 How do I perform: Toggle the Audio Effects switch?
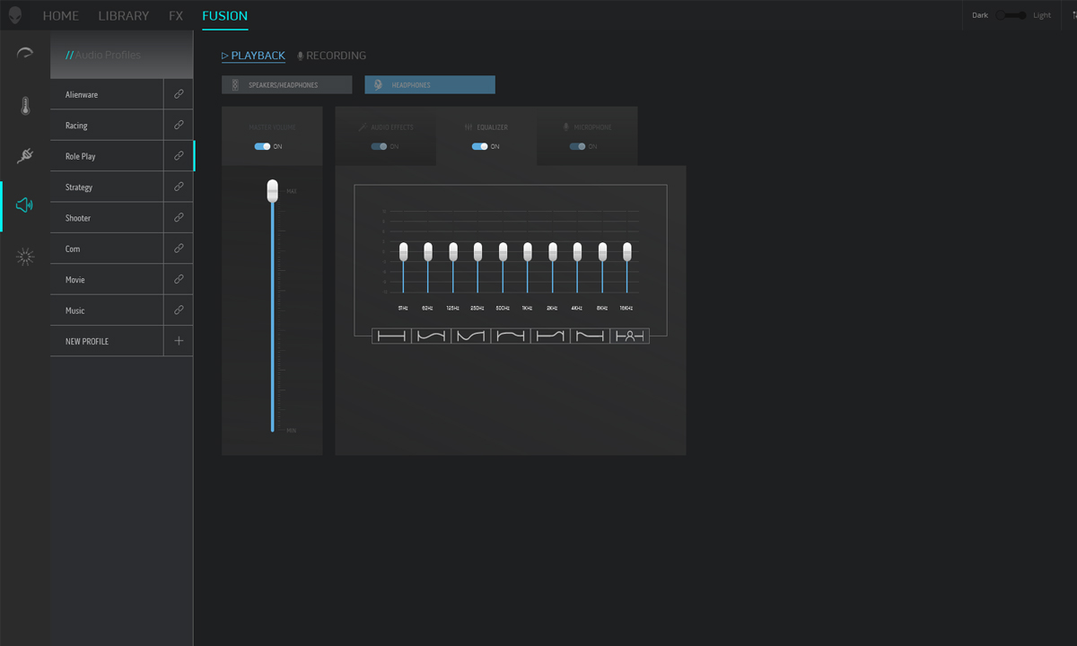coord(379,146)
